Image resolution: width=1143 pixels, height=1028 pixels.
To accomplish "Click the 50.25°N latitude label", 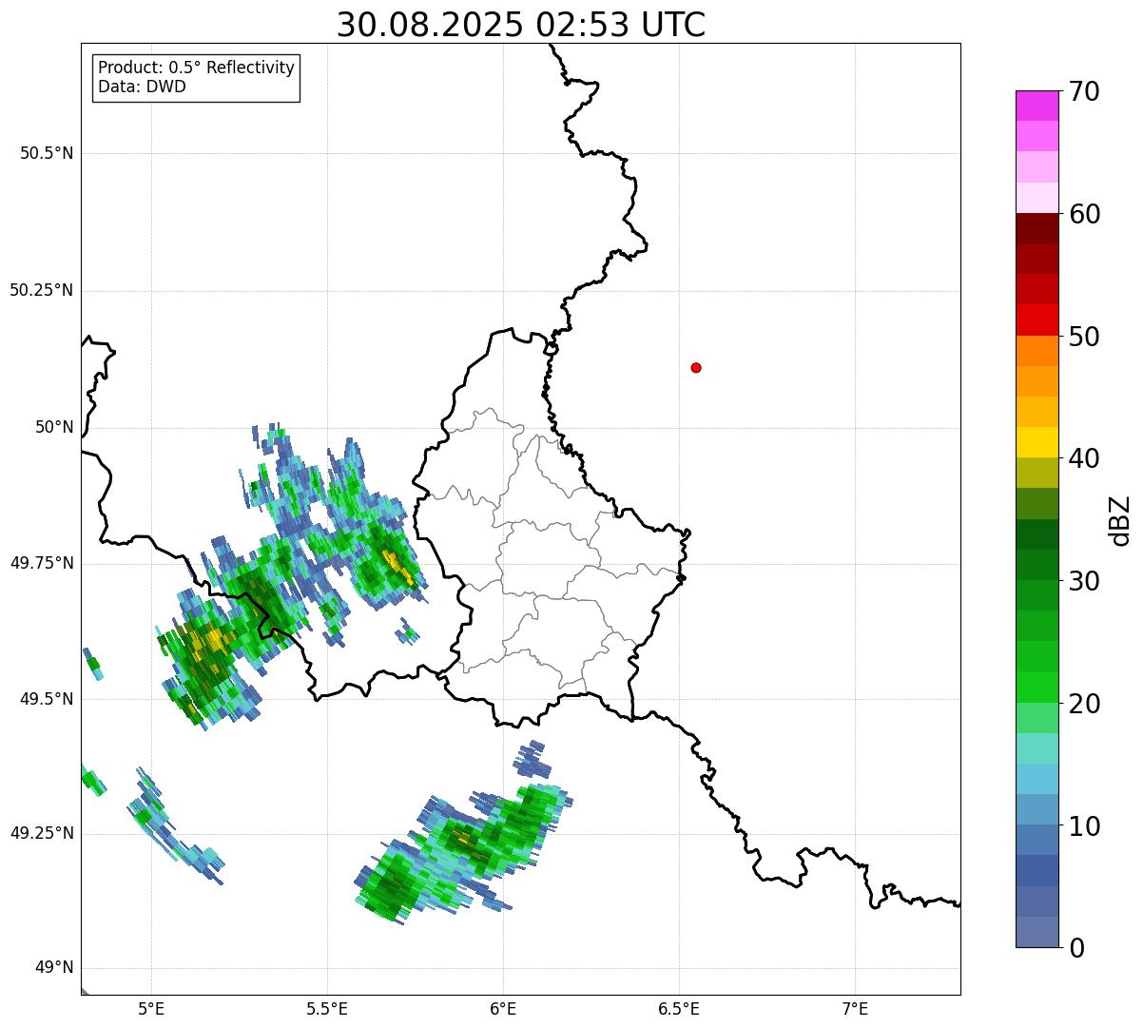I will point(42,290).
